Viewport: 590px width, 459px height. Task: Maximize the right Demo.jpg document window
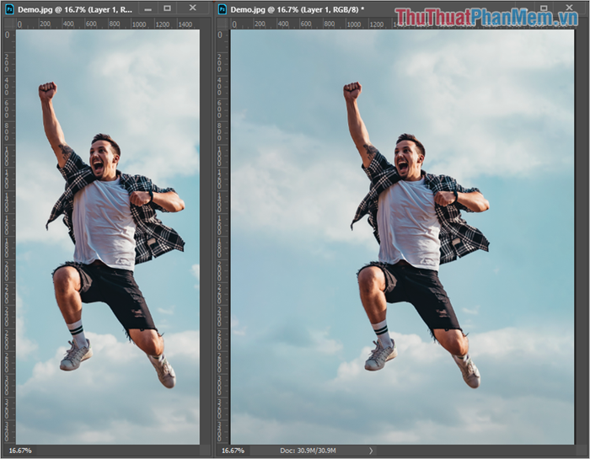point(544,8)
